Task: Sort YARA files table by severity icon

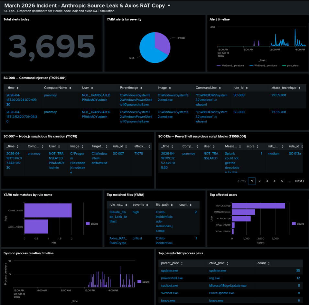Action: [x=147, y=205]
